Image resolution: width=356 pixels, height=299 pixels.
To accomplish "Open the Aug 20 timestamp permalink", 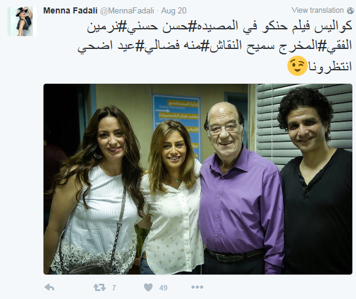I will (x=173, y=10).
